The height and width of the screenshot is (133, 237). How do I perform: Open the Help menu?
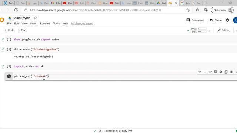tap(65, 24)
